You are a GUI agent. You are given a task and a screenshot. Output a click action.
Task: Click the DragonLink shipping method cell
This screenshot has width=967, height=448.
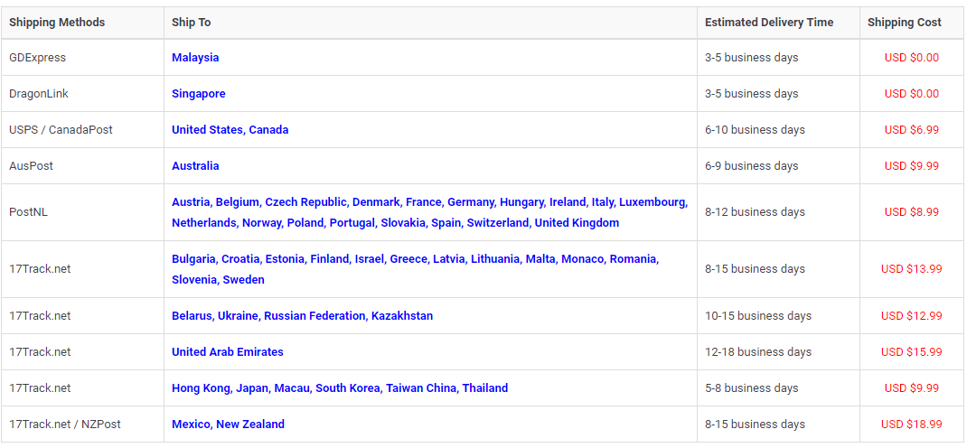point(39,94)
